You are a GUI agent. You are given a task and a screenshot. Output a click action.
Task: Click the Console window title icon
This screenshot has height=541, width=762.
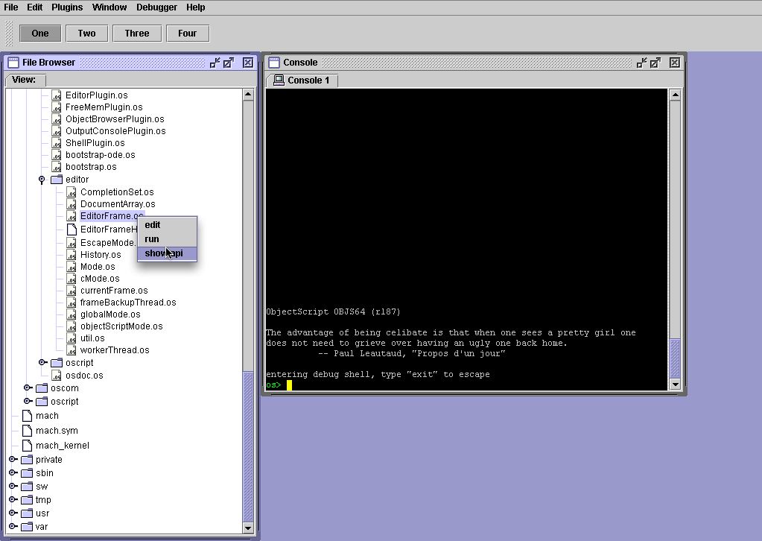point(273,63)
